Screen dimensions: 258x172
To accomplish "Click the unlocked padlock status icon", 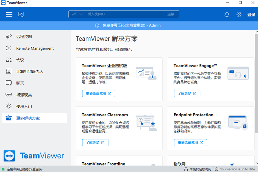I will coord(186,169).
